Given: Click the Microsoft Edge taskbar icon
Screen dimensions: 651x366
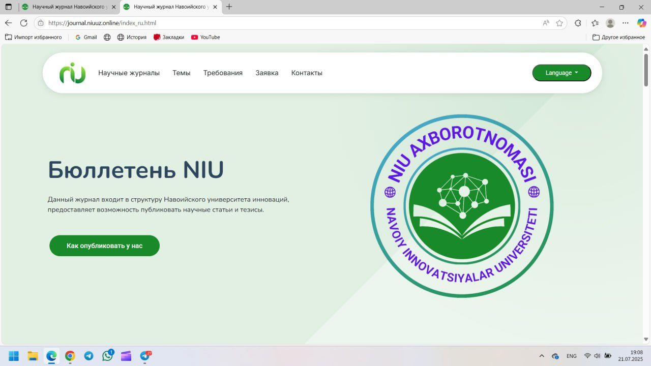Looking at the screenshot, I should [x=51, y=356].
